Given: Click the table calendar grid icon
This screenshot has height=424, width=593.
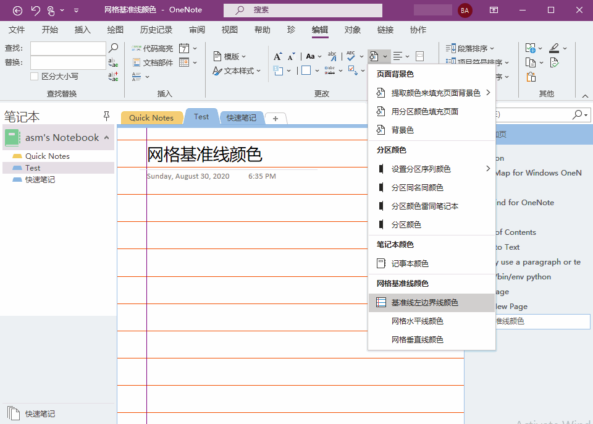Looking at the screenshot, I should pyautogui.click(x=184, y=62).
